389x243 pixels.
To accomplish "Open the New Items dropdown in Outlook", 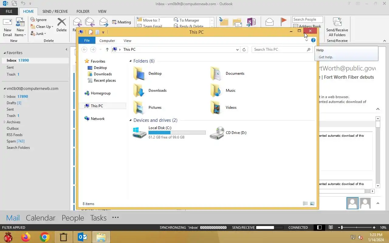I will [x=20, y=27].
